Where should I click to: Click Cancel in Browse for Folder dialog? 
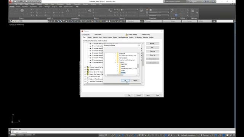click(x=135, y=80)
